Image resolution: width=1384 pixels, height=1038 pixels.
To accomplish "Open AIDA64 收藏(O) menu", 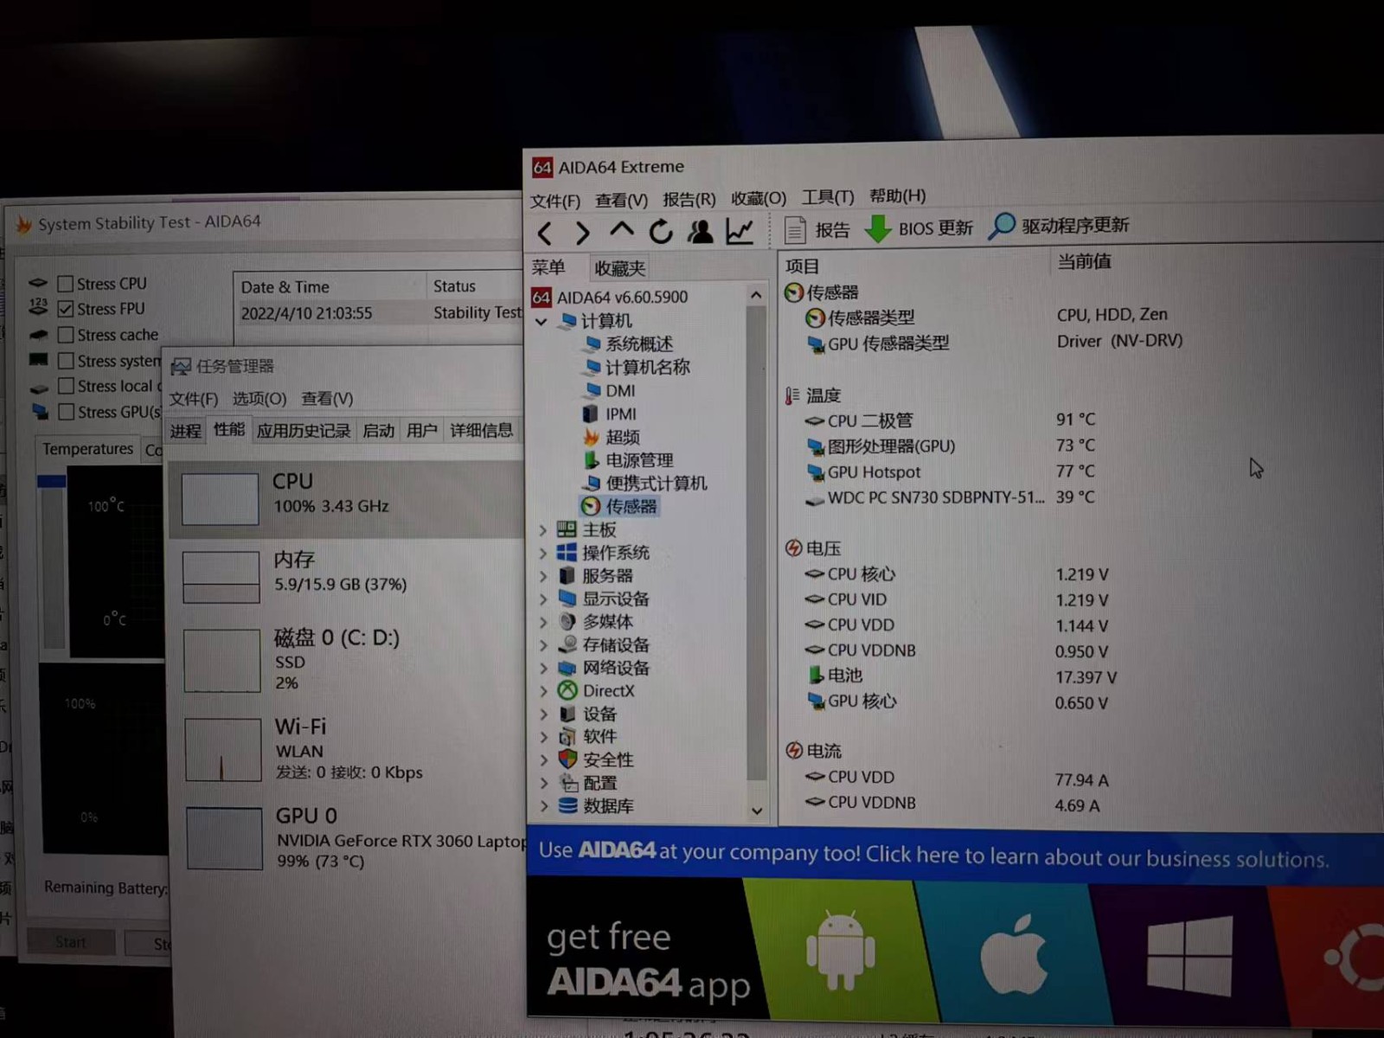I will click(x=759, y=199).
